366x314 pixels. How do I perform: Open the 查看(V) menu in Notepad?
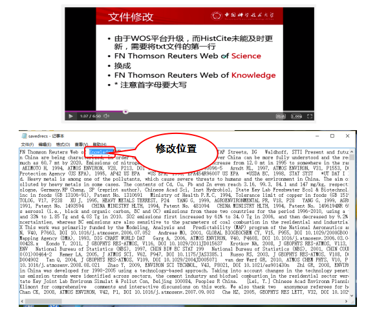pyautogui.click(x=81, y=144)
